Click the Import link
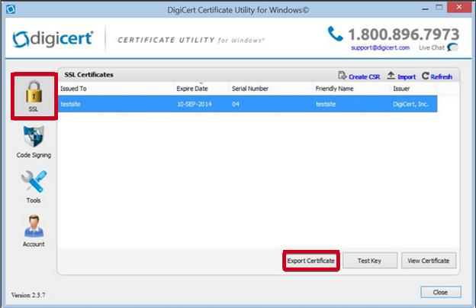476x308 pixels. (x=407, y=77)
